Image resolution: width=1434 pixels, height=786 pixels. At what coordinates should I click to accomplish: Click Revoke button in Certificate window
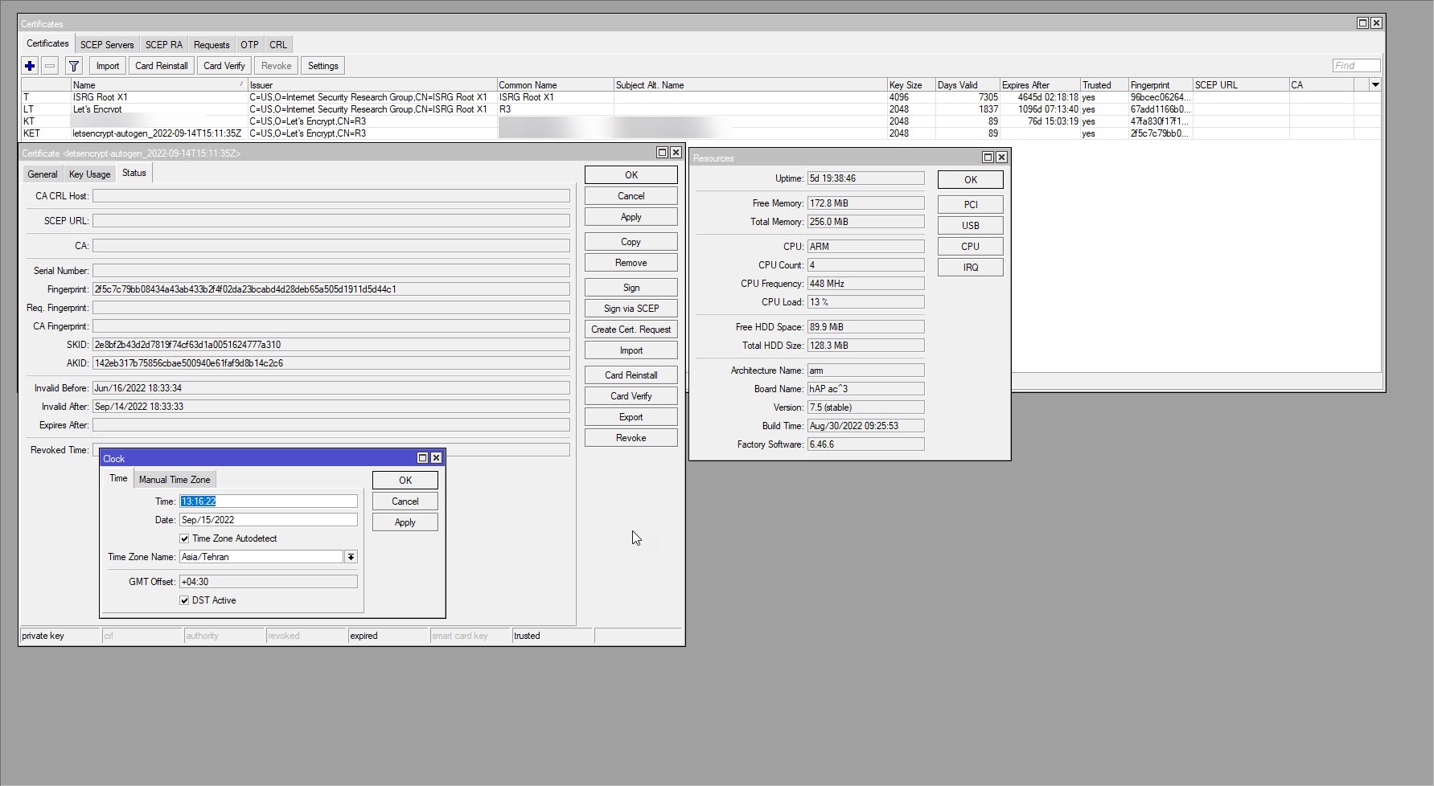click(x=631, y=438)
